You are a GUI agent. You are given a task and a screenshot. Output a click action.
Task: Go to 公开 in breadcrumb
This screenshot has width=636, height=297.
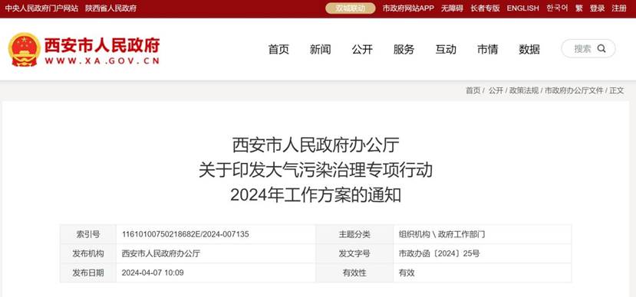(496, 90)
